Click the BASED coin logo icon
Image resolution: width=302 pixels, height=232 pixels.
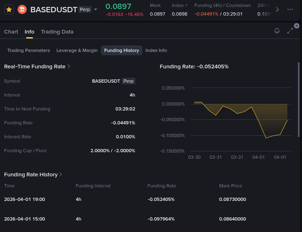coord(22,9)
